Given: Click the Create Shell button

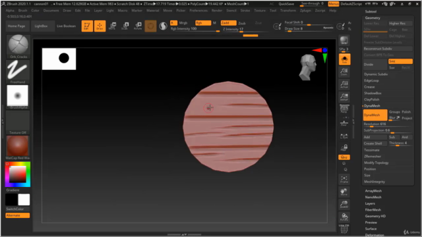Looking at the screenshot, I should 375,144.
